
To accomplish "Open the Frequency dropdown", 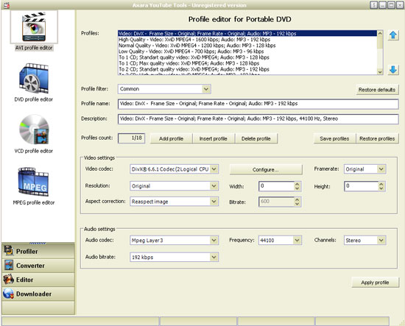I will pyautogui.click(x=297, y=241).
